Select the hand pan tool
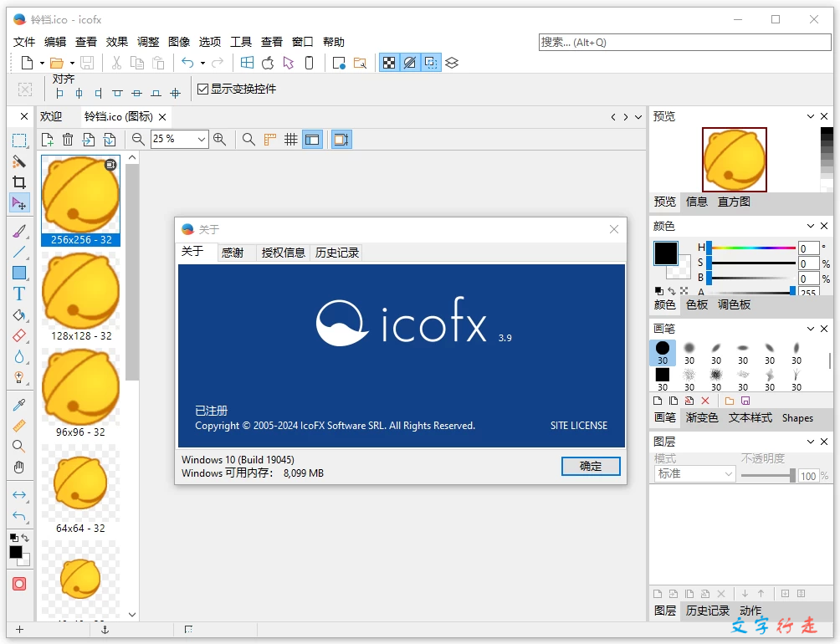This screenshot has width=840, height=644. tap(19, 468)
